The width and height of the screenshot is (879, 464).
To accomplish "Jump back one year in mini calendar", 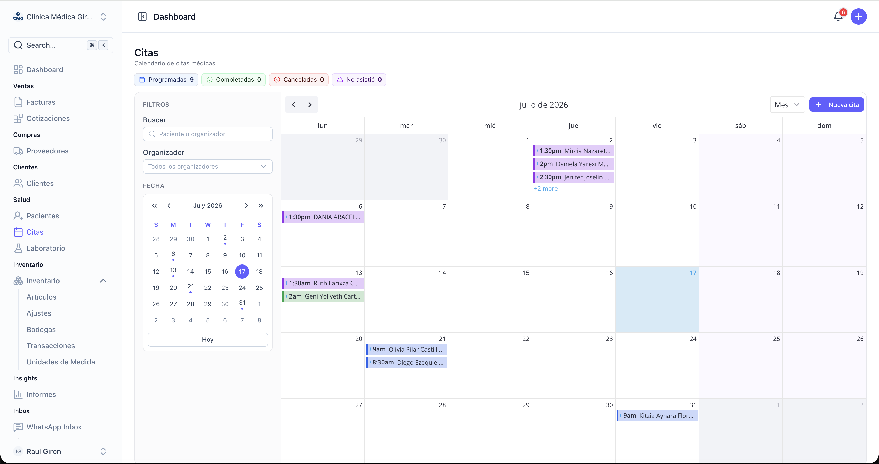I will 155,206.
